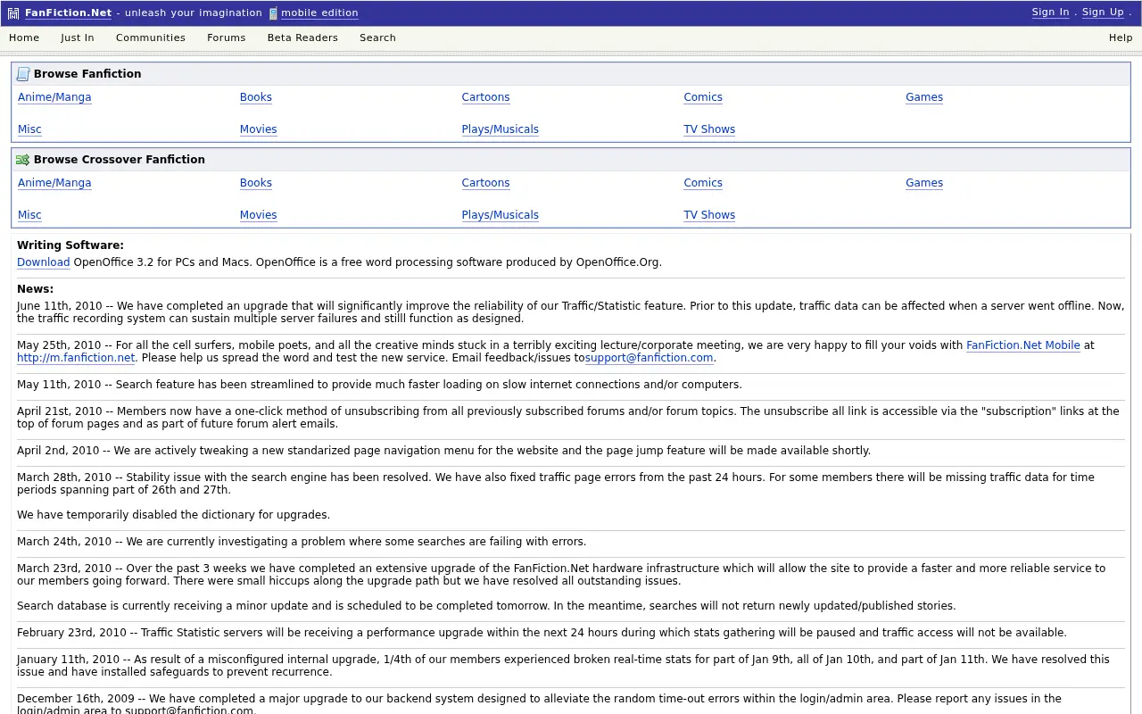Browse Cartoons under Browse Fanfiction
The width and height of the screenshot is (1142, 714).
click(x=485, y=97)
